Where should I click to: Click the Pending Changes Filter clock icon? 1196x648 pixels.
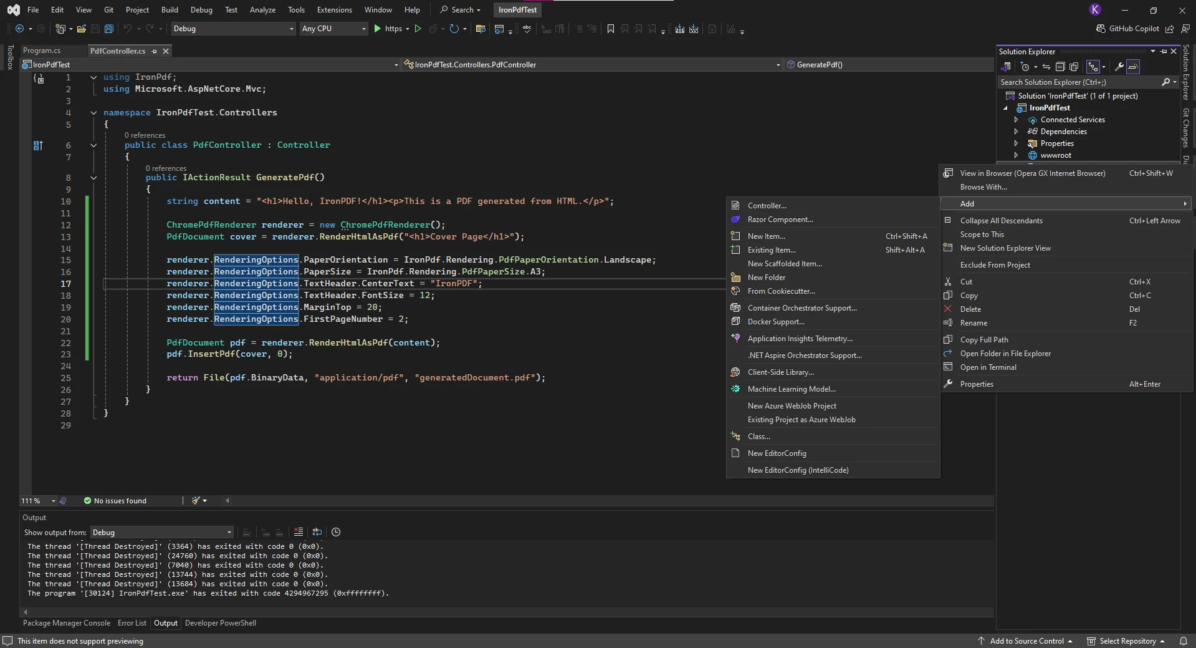tap(1025, 67)
